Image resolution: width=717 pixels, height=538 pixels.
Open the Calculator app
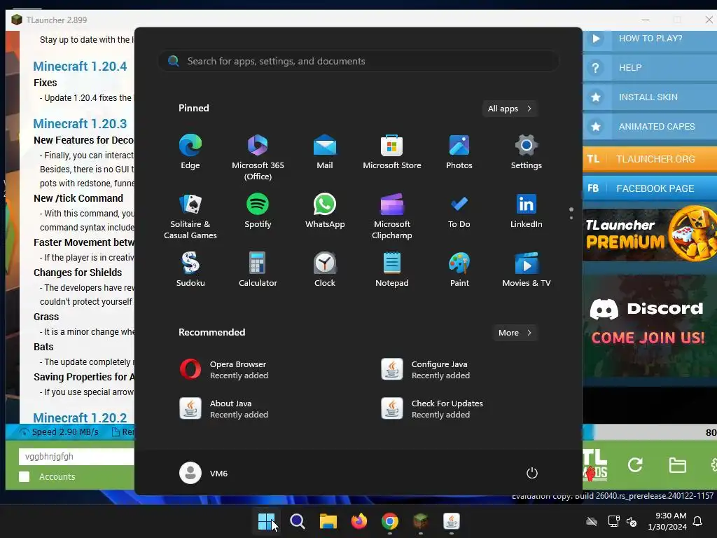258,270
